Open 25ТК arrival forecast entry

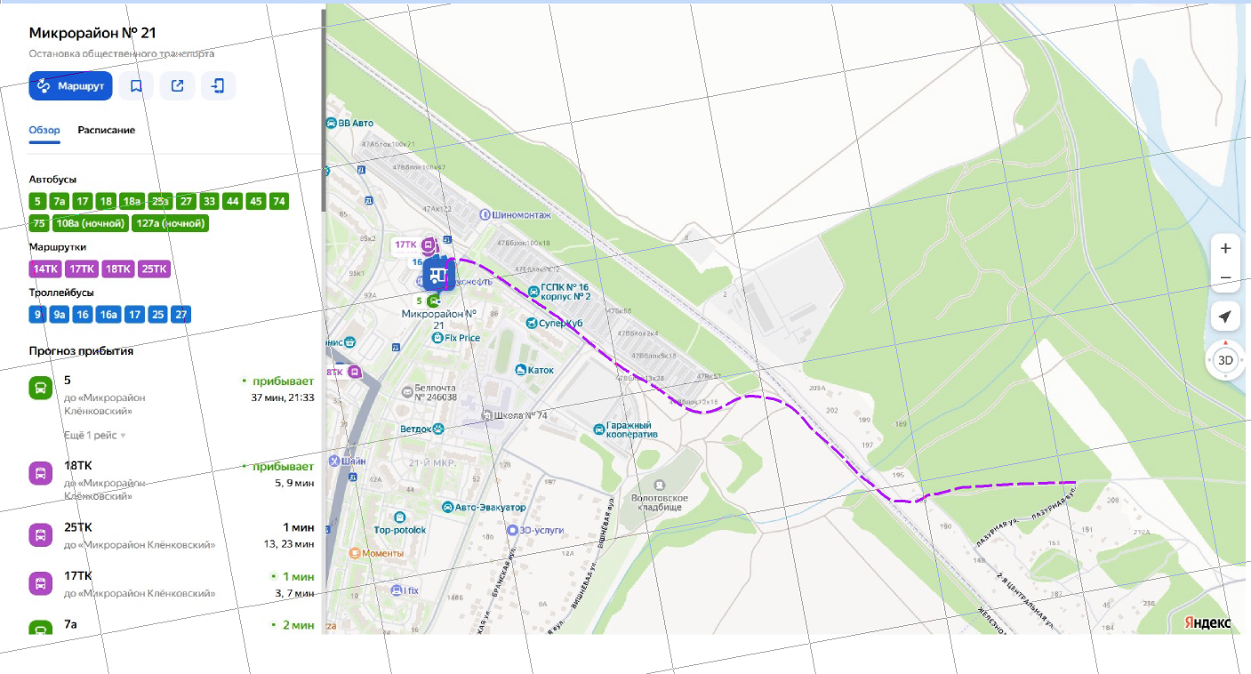(169, 534)
